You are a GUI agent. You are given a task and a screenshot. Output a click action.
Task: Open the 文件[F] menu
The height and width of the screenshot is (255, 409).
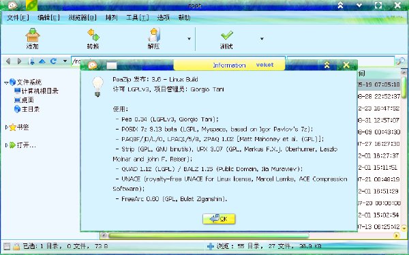pyautogui.click(x=18, y=18)
